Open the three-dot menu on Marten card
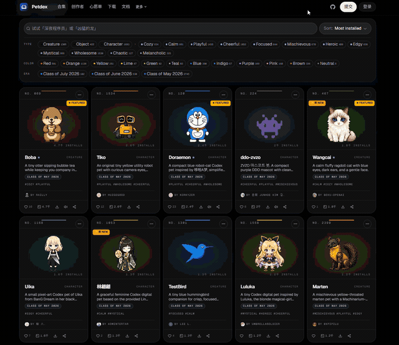The height and width of the screenshot is (345, 399). click(x=367, y=224)
